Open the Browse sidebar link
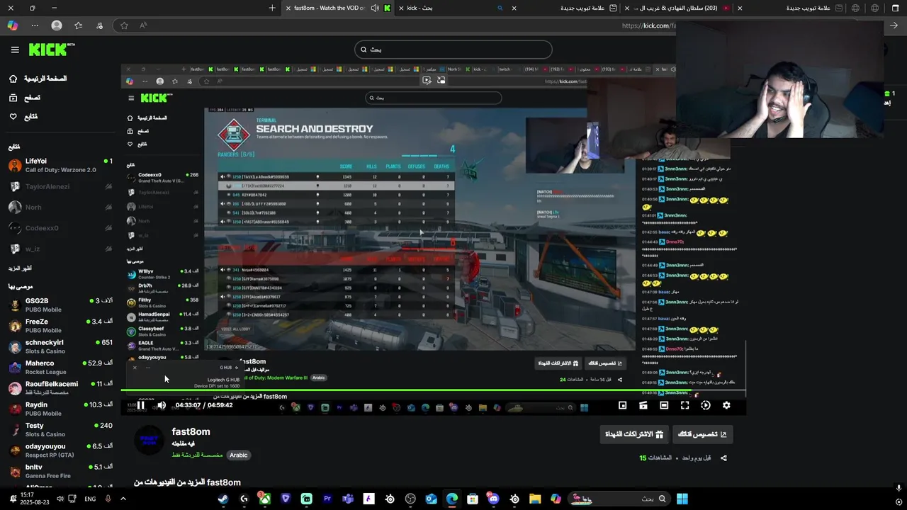The height and width of the screenshot is (510, 907). pyautogui.click(x=24, y=98)
